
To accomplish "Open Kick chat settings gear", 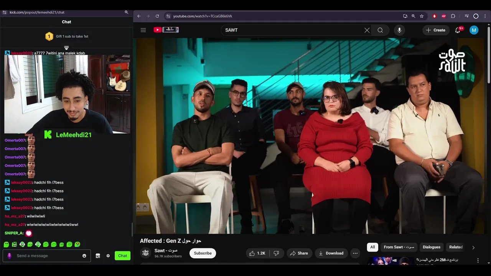I will 108,256.
